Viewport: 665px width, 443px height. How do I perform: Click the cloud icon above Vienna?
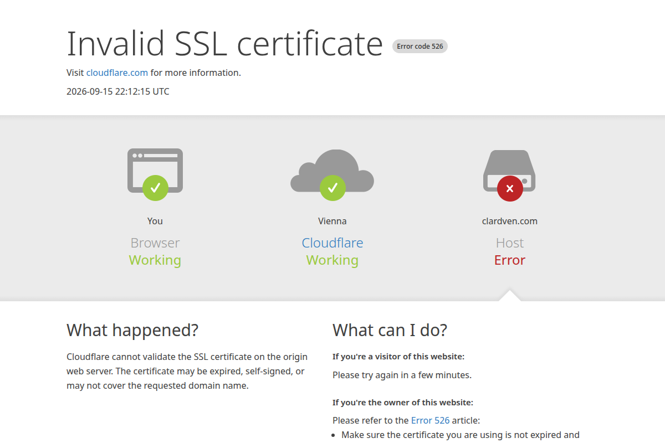coord(332,171)
